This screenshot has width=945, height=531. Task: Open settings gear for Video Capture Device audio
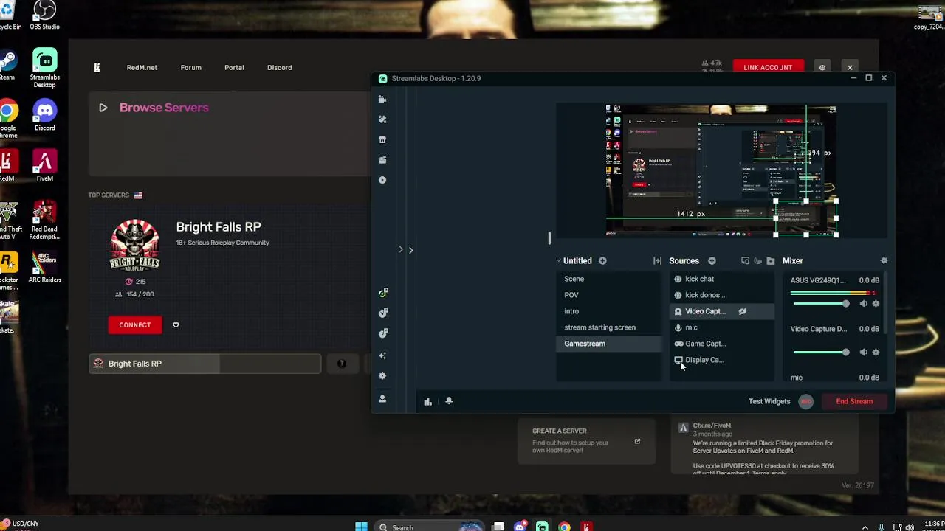pos(876,353)
